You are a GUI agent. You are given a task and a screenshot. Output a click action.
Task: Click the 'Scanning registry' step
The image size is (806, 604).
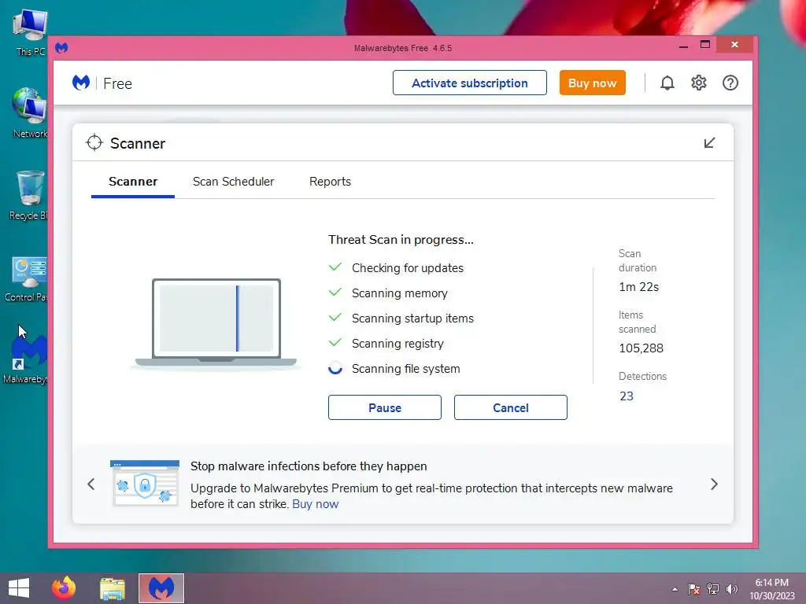[397, 343]
